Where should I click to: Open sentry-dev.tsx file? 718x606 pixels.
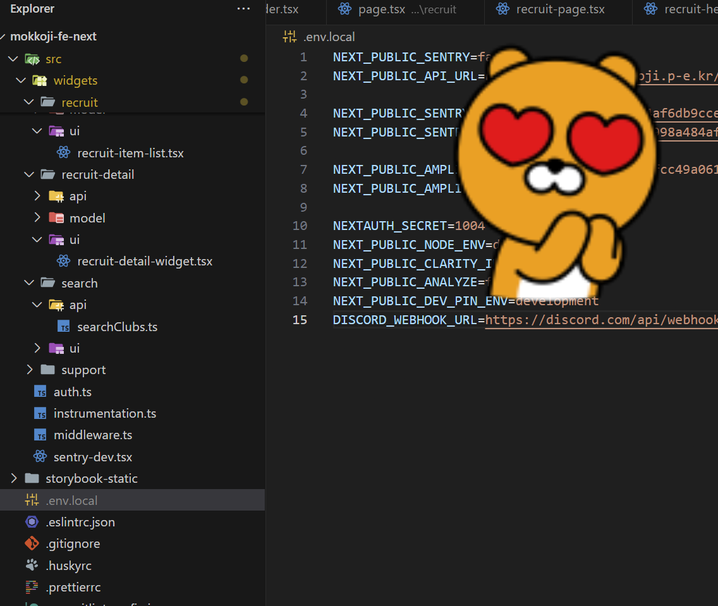[93, 457]
